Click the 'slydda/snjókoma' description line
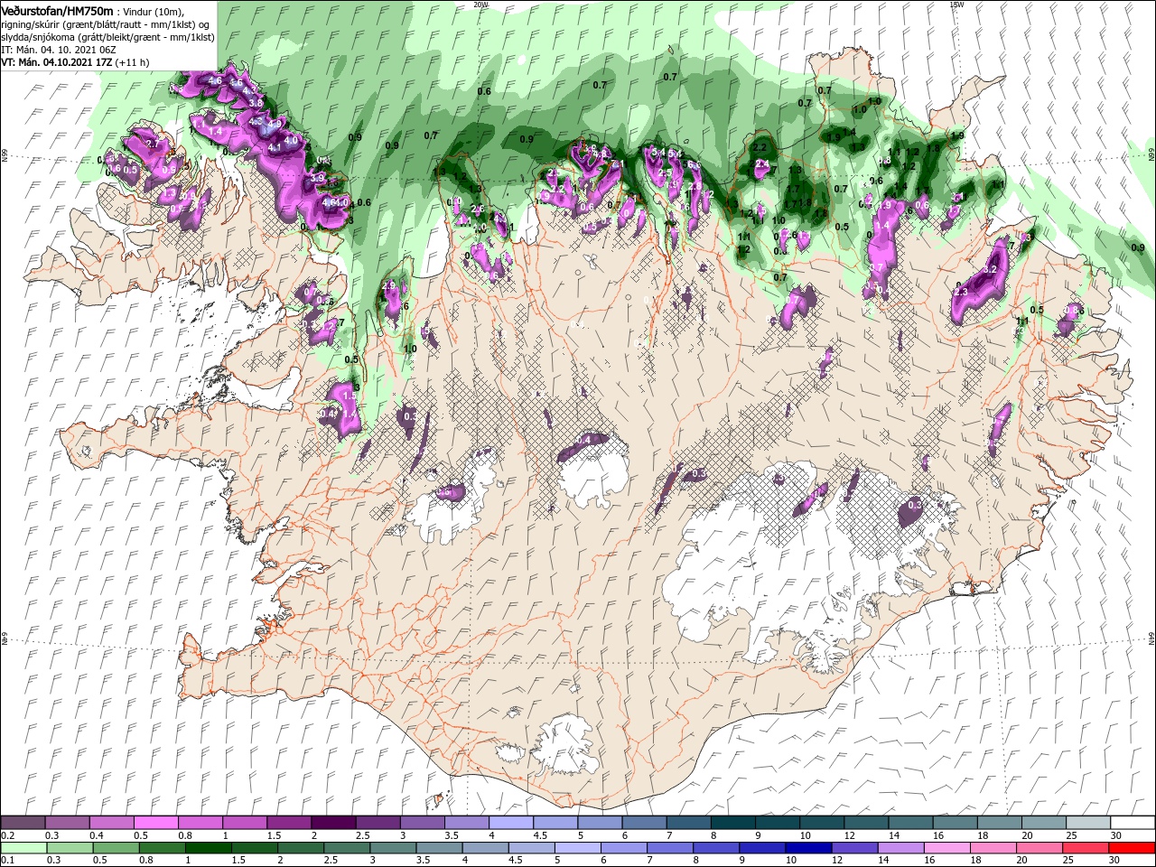The height and width of the screenshot is (867, 1156). [x=107, y=37]
